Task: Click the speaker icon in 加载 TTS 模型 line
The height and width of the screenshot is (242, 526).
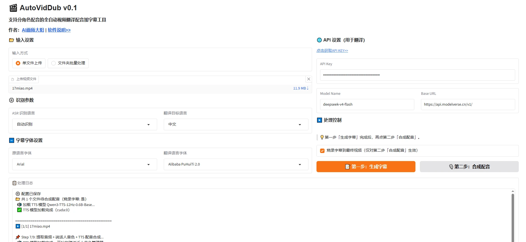Action: pyautogui.click(x=19, y=205)
